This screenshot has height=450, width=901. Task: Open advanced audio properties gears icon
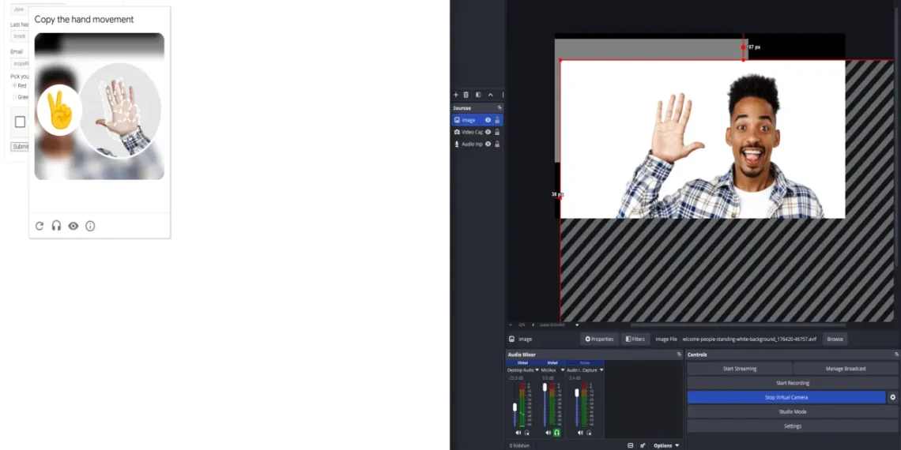(643, 445)
